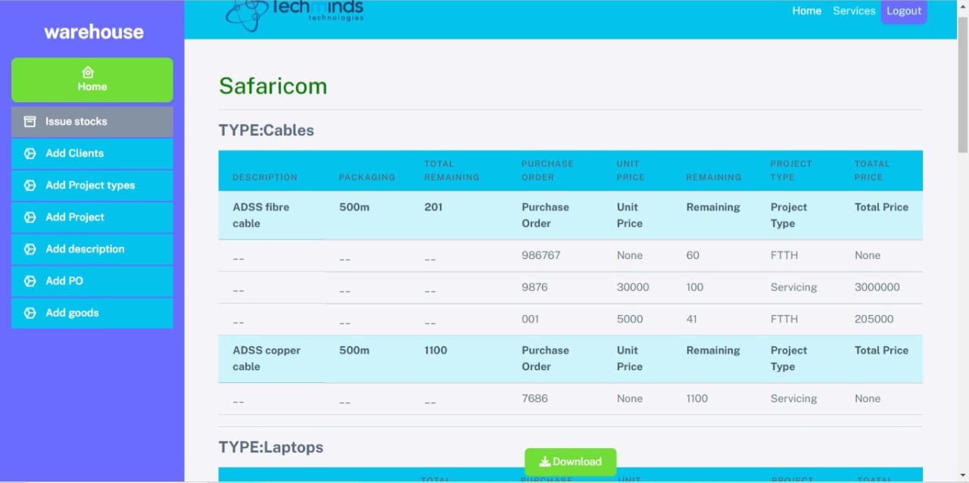Screen dimensions: 969x483
Task: Click total remaining 201 cell
Action: [x=433, y=207]
